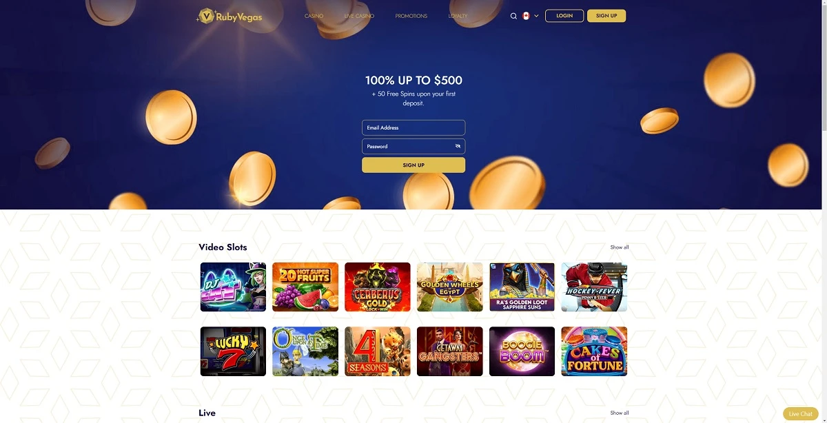Focus the Email Address field
The width and height of the screenshot is (827, 423).
413,127
